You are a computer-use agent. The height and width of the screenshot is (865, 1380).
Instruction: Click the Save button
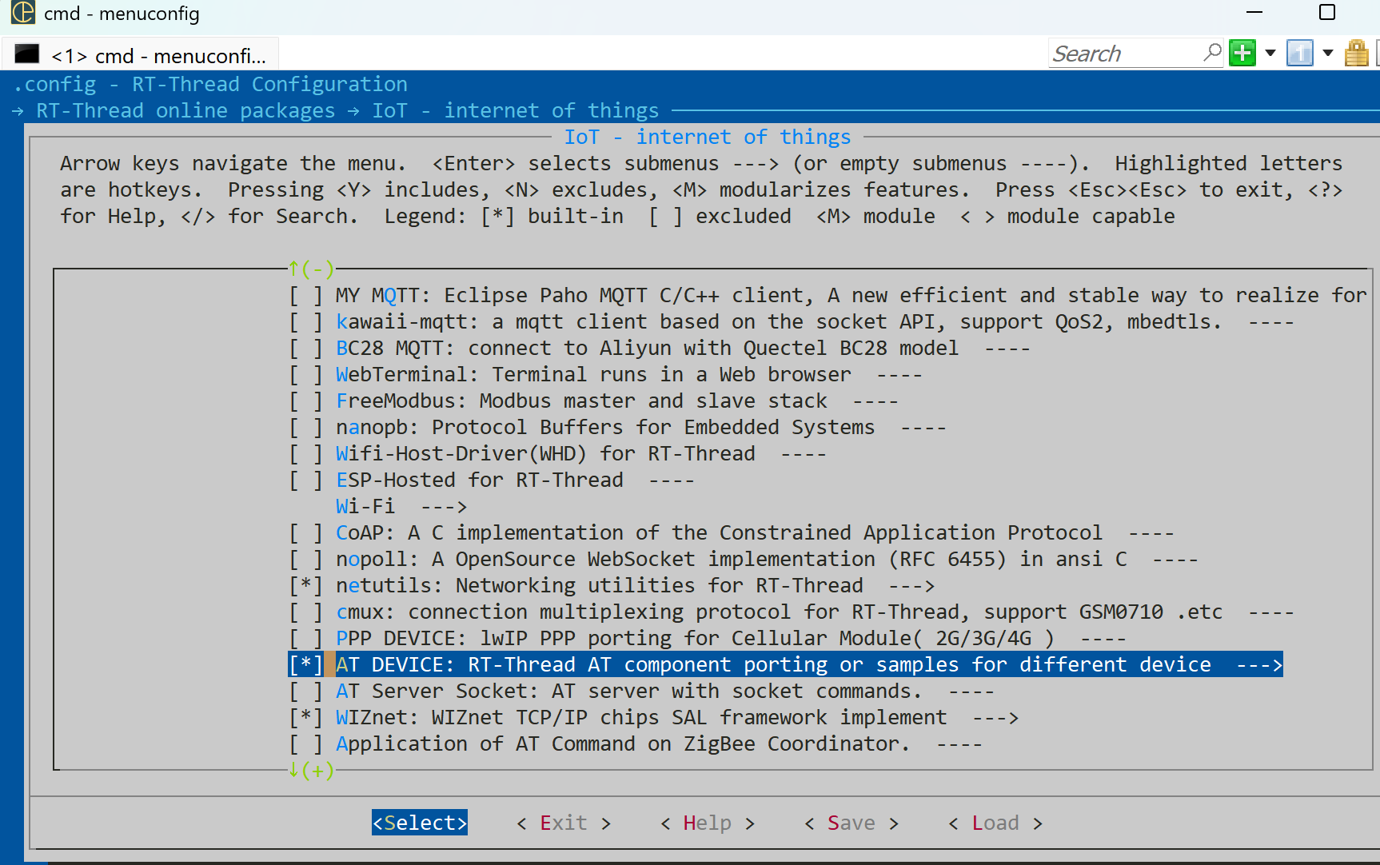(852, 823)
